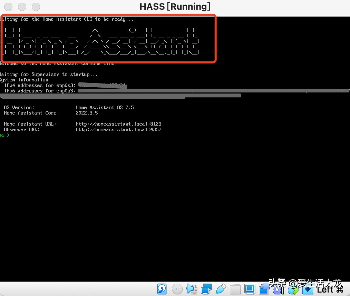
Task: Click the window zoom button
Action: click(36, 7)
